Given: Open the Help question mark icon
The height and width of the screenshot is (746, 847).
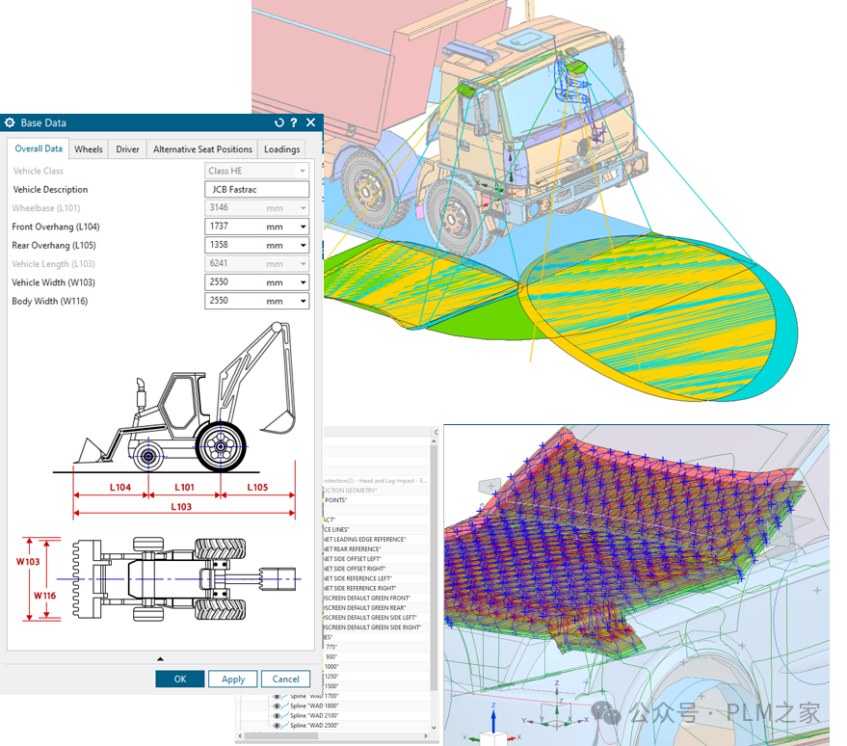Looking at the screenshot, I should (294, 122).
